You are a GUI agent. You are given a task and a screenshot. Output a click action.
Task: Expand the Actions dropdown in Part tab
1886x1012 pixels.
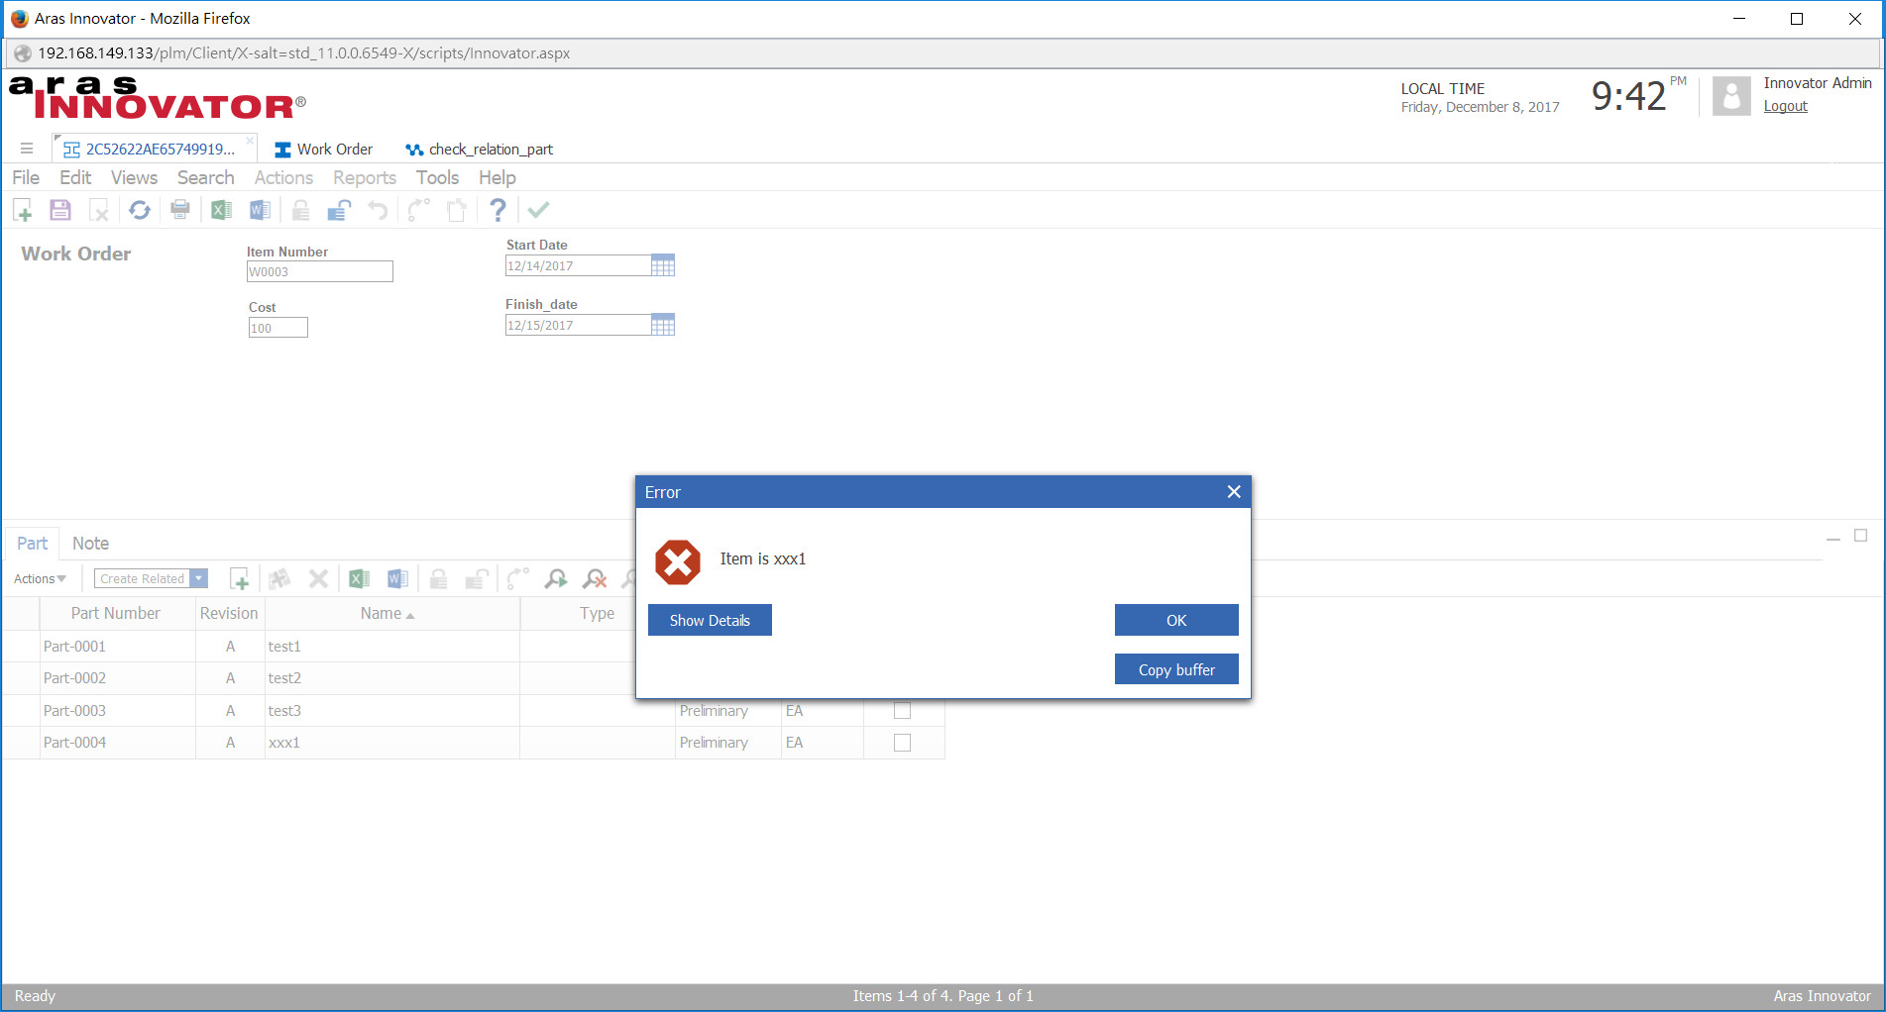pos(40,578)
